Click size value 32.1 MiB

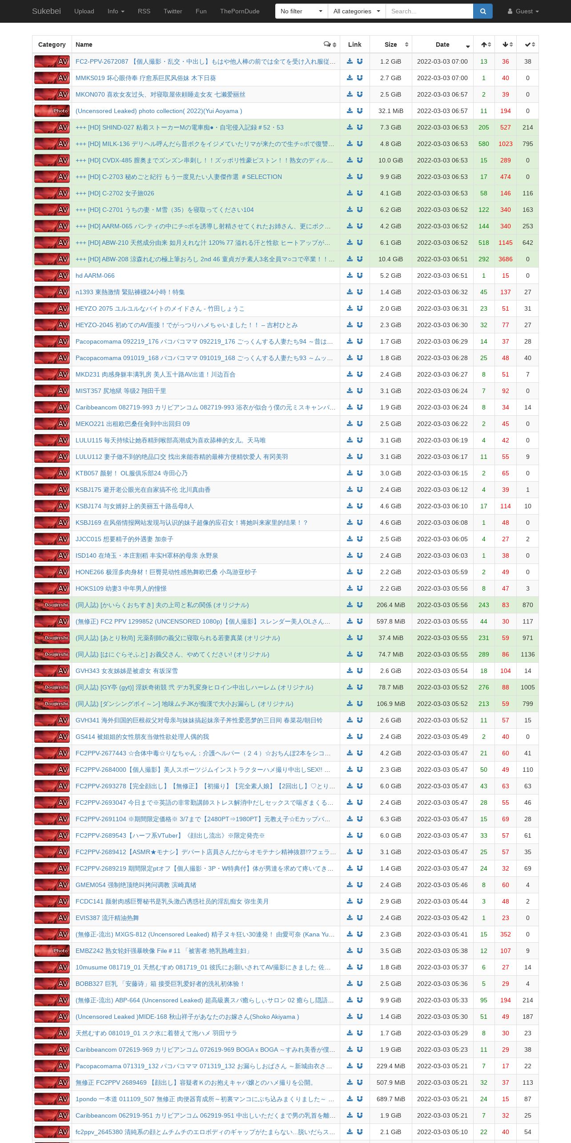point(391,111)
